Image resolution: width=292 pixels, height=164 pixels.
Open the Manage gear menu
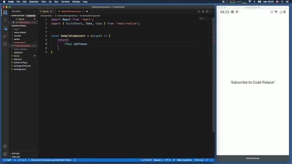[x=5, y=154]
